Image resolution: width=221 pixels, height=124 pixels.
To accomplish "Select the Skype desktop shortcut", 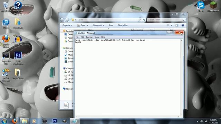I will click(201, 7).
